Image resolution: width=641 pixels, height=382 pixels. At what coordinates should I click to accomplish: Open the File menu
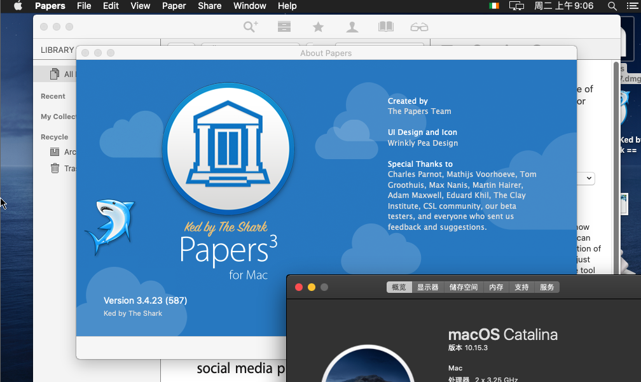(x=84, y=6)
